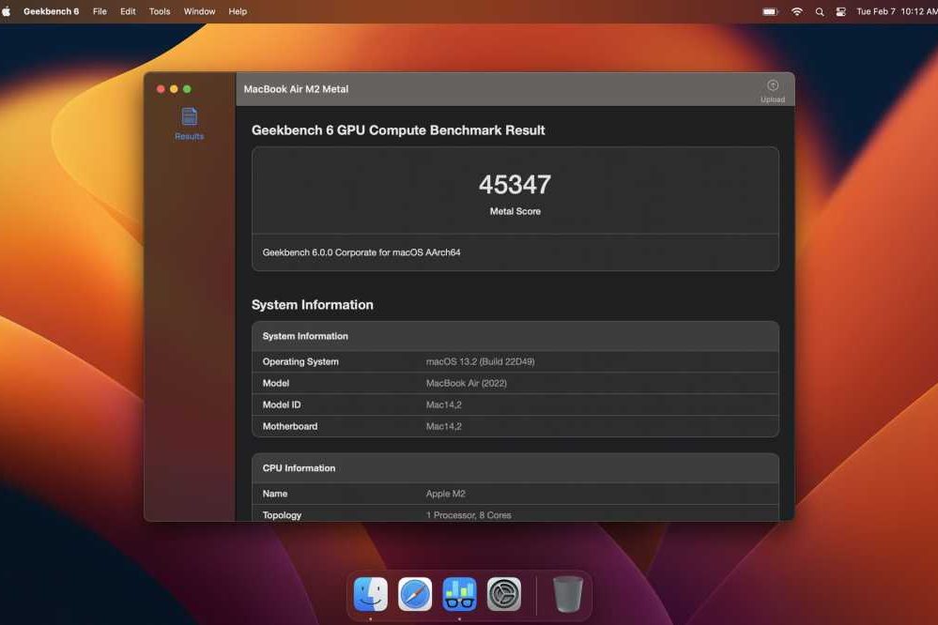Viewport: 938px width, 625px height.
Task: Click the Upload icon in title bar
Action: tap(773, 87)
